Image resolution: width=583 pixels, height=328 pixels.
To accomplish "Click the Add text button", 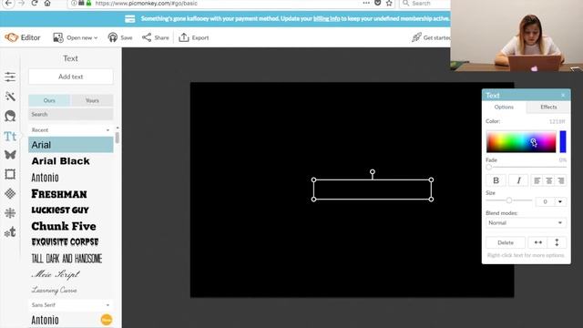I will (71, 77).
